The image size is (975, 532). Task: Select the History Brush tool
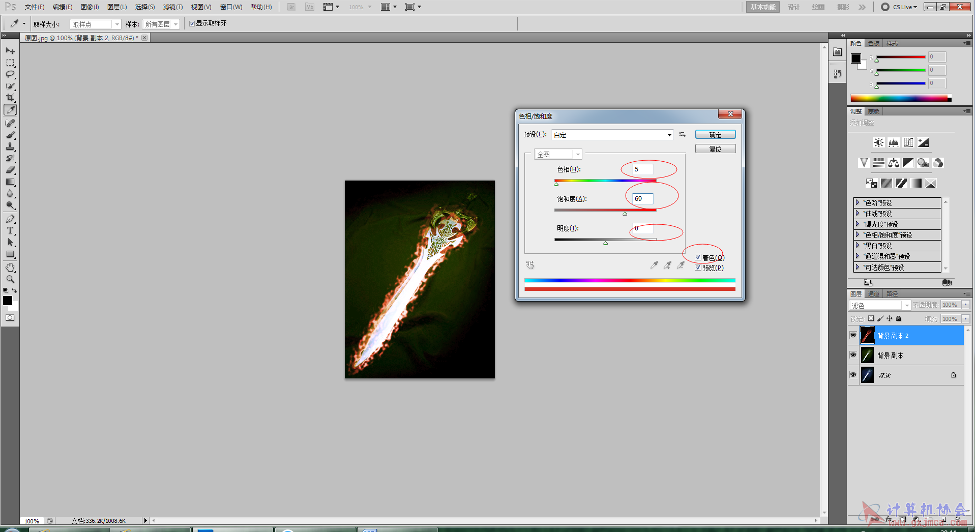coord(10,158)
